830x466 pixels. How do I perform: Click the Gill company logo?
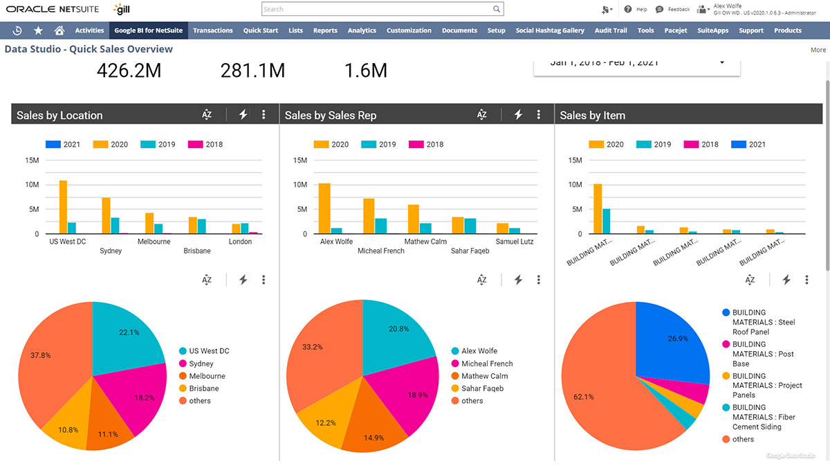[x=121, y=10]
